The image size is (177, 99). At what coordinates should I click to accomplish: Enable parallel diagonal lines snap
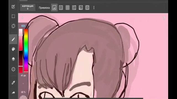[61, 8]
